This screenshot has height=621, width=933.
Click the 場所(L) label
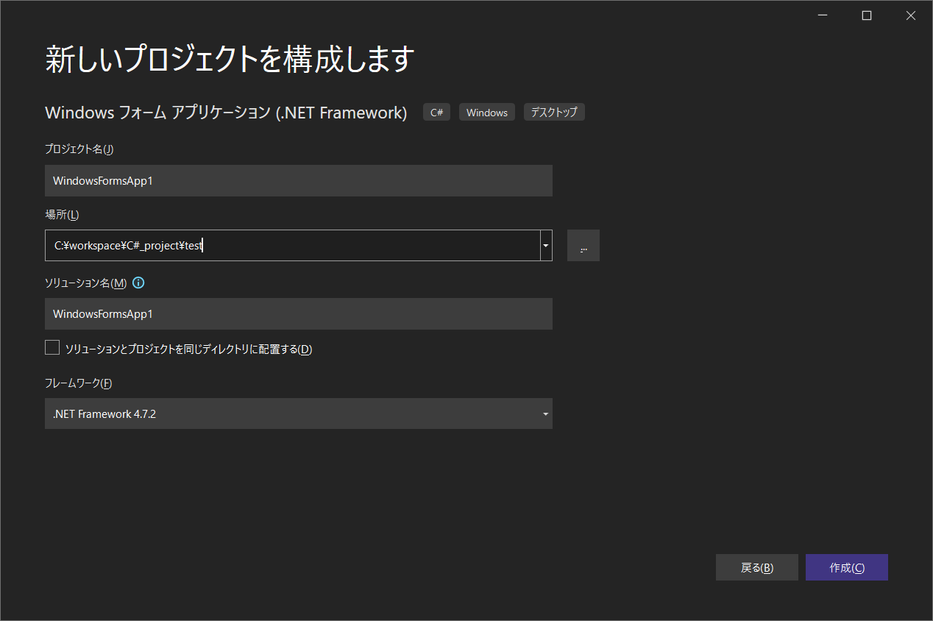coord(62,215)
